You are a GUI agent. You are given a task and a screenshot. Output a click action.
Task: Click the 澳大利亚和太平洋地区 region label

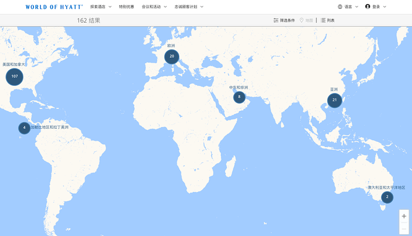point(386,188)
